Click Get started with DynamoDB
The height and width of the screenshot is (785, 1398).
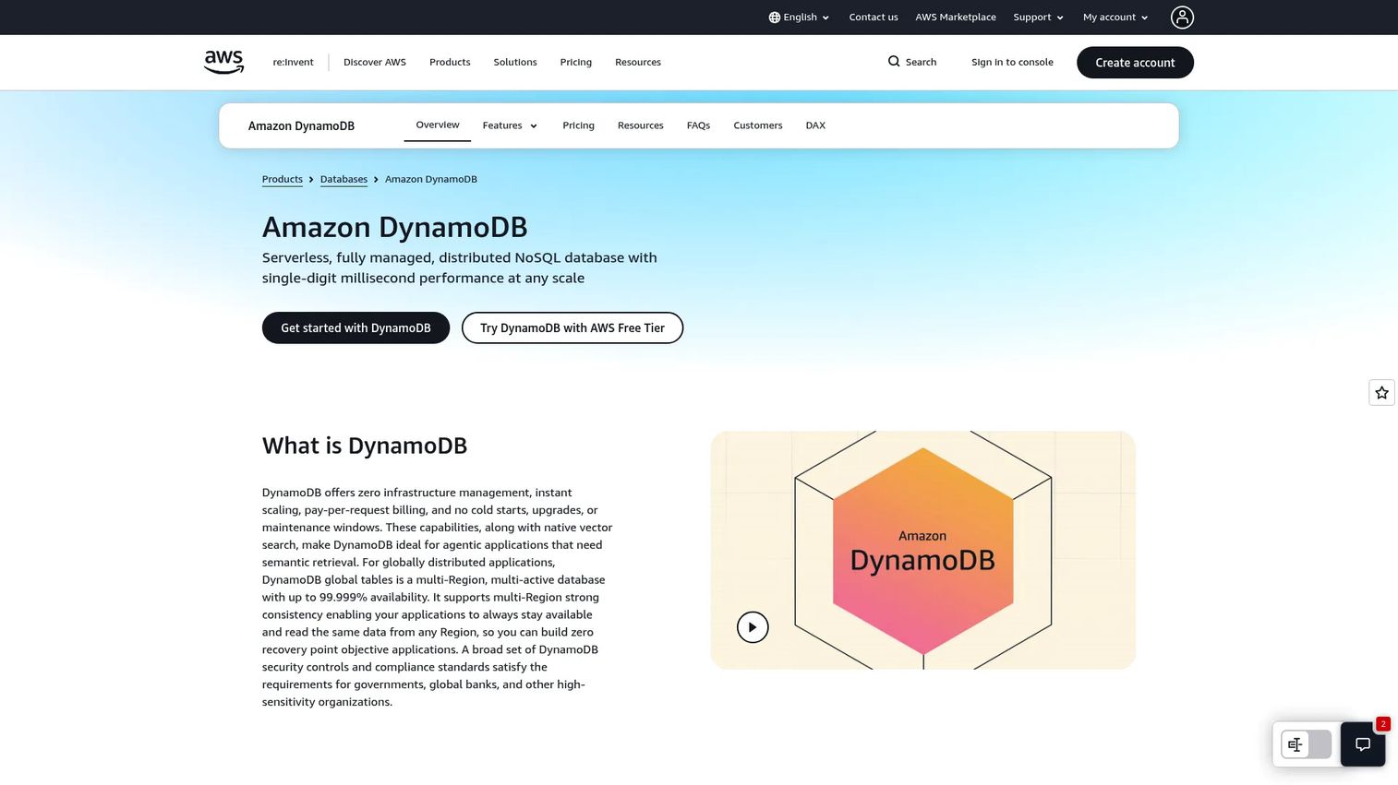coord(356,328)
